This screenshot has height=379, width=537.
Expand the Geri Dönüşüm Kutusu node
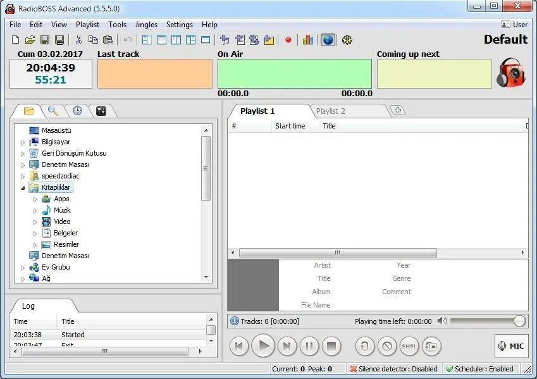click(x=23, y=154)
